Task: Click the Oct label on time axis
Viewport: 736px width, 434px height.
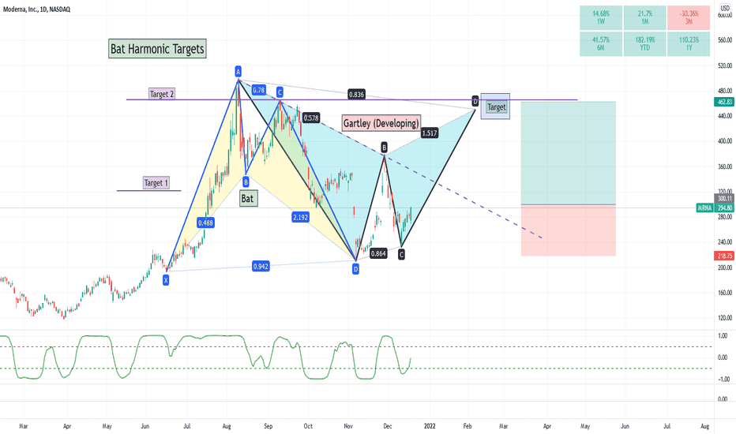Action: (308, 426)
